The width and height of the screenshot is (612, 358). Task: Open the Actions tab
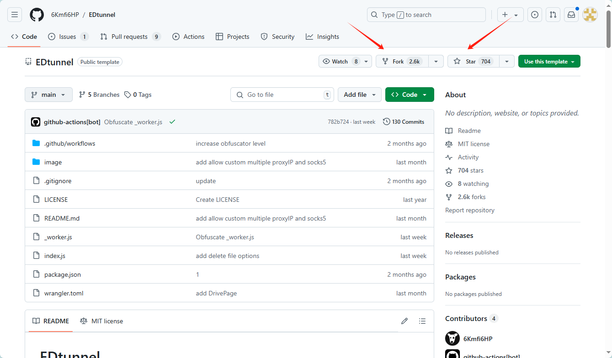(188, 37)
